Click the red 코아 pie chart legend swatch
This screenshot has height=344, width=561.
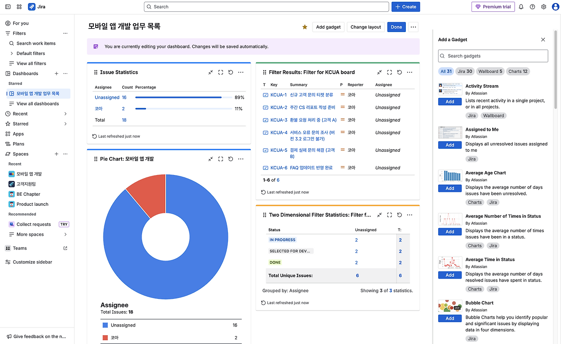click(x=105, y=337)
